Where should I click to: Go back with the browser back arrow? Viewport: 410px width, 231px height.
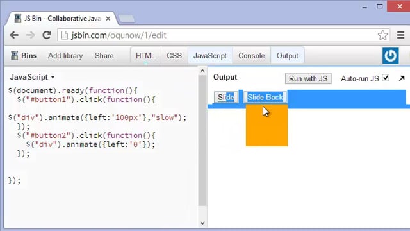pos(14,35)
